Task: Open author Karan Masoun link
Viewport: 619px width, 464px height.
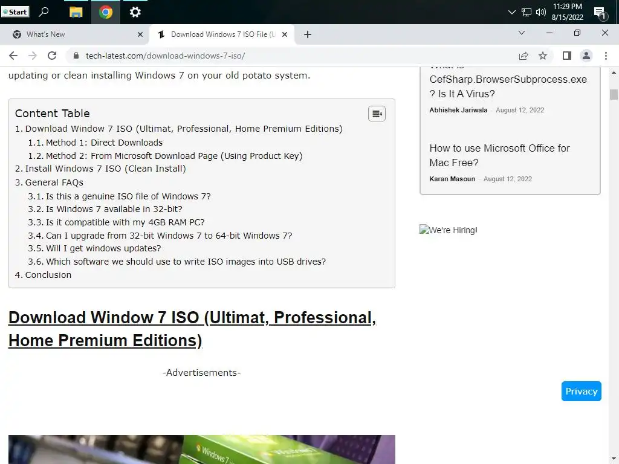Action: point(452,179)
